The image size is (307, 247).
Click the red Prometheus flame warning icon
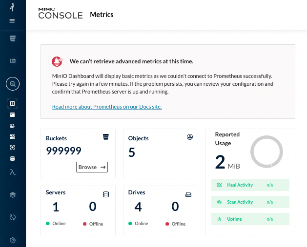pyautogui.click(x=57, y=61)
